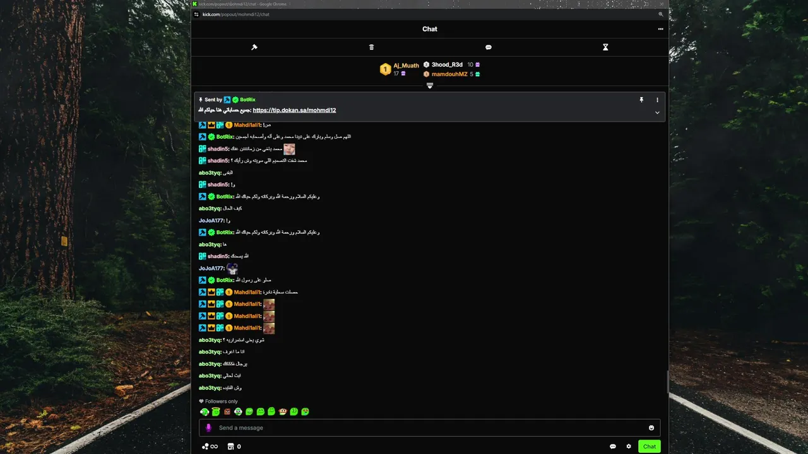The height and width of the screenshot is (454, 808).
Task: Click the speech bubble icon in top toolbar
Action: 489,47
